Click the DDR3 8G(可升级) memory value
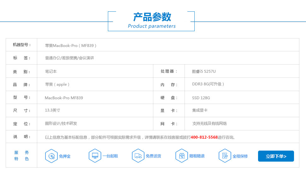The width and height of the screenshot is (306, 178). click(208, 84)
